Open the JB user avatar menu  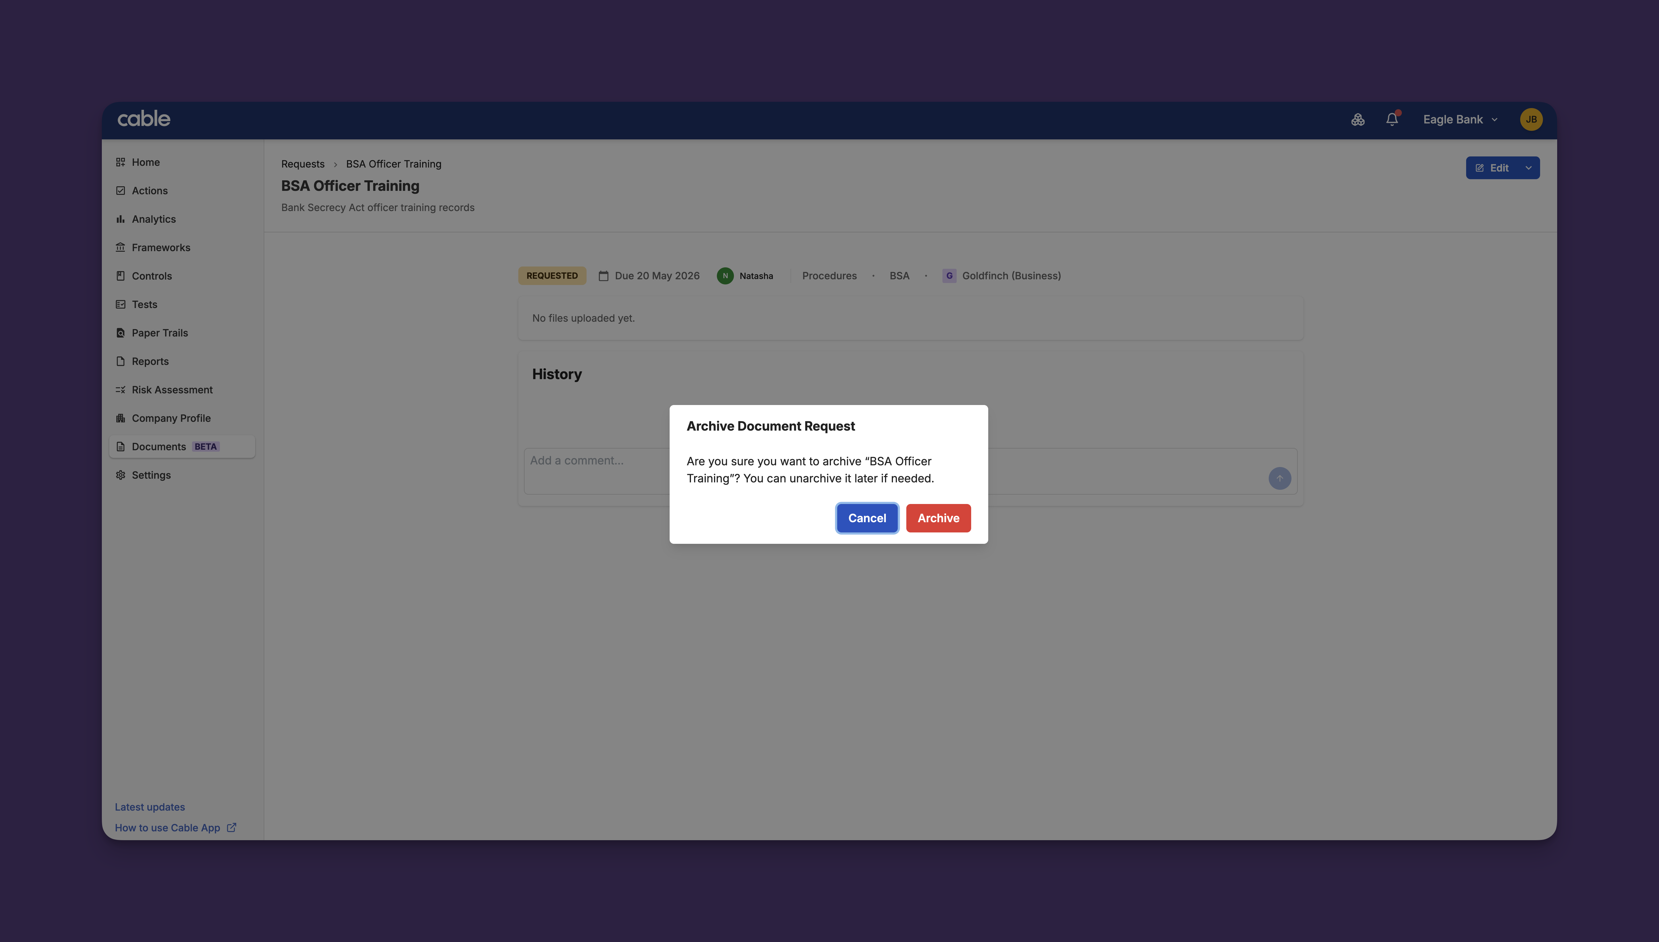(x=1531, y=120)
